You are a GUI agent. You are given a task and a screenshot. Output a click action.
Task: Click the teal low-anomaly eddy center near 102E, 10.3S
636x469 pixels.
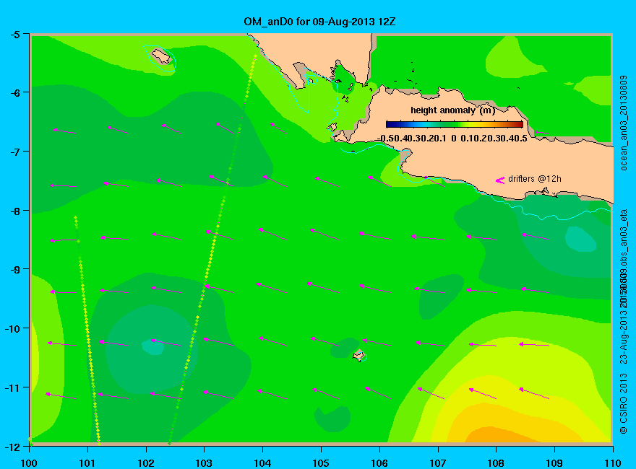coord(153,346)
